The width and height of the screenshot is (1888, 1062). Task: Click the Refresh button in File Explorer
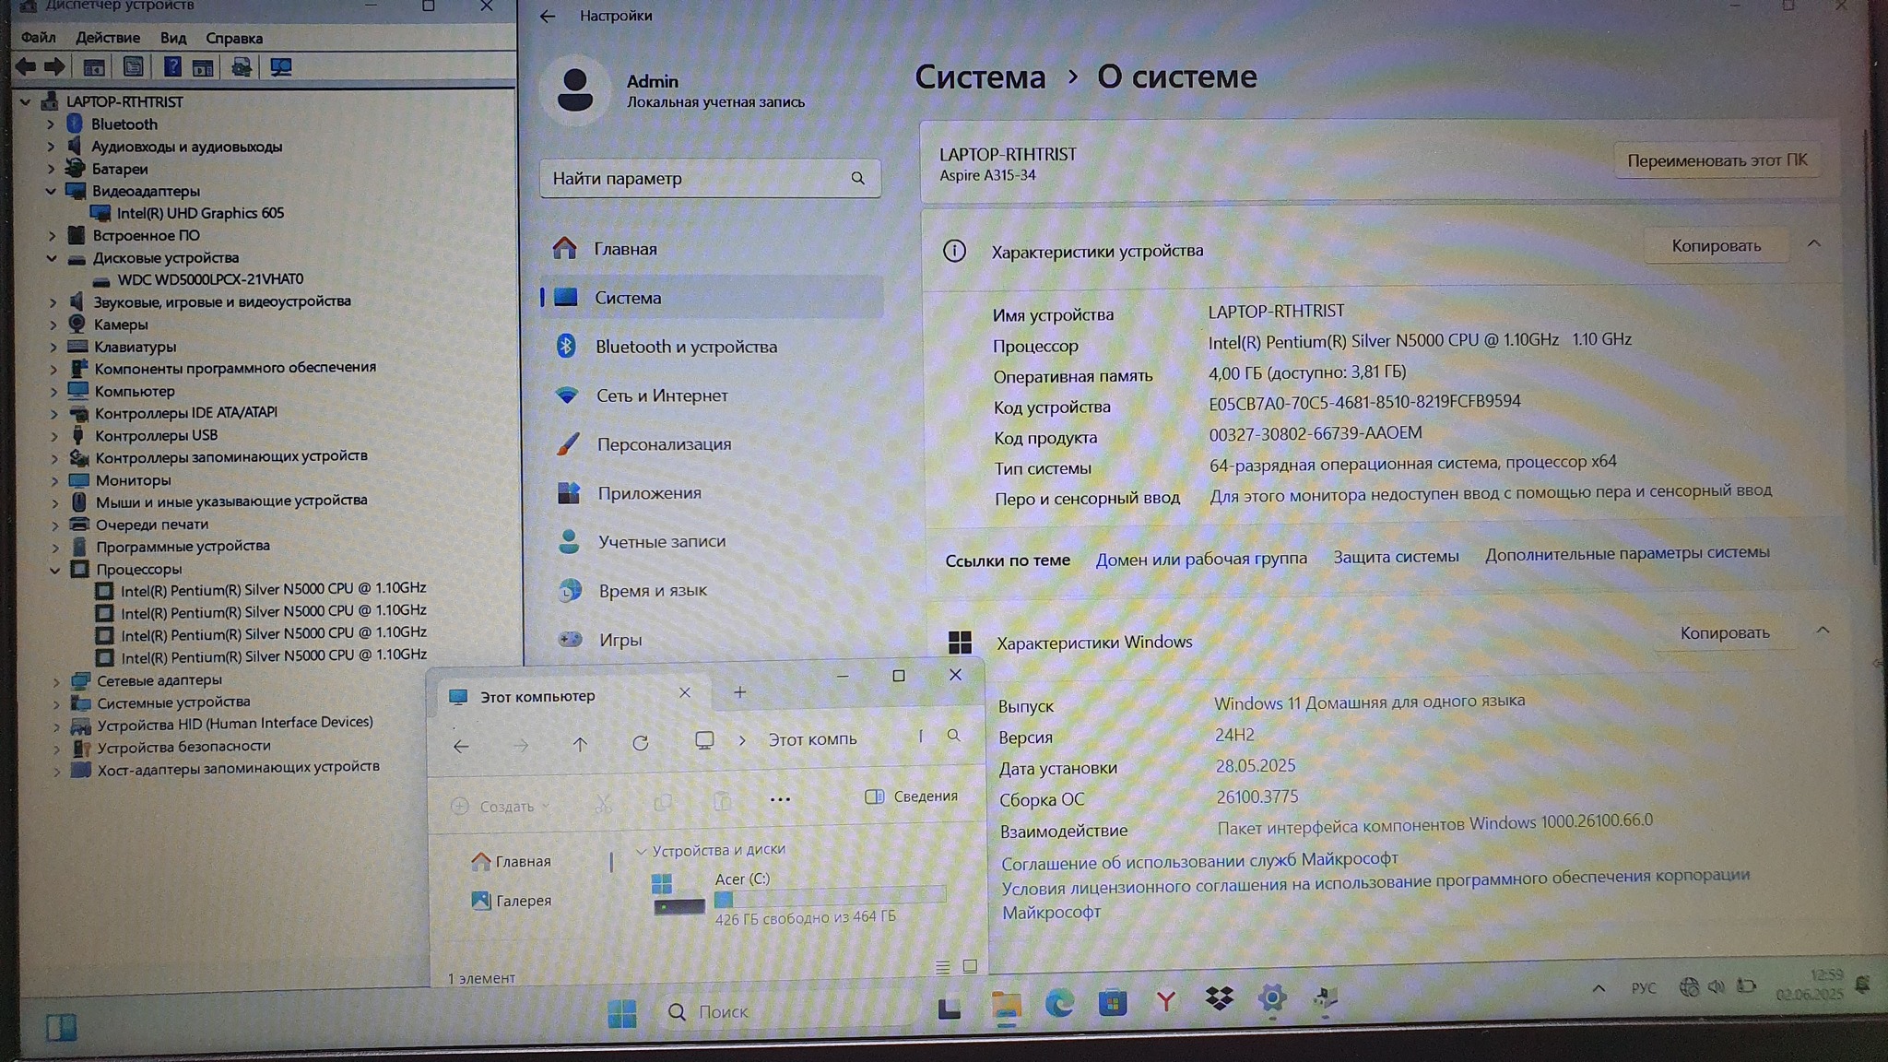click(x=640, y=743)
